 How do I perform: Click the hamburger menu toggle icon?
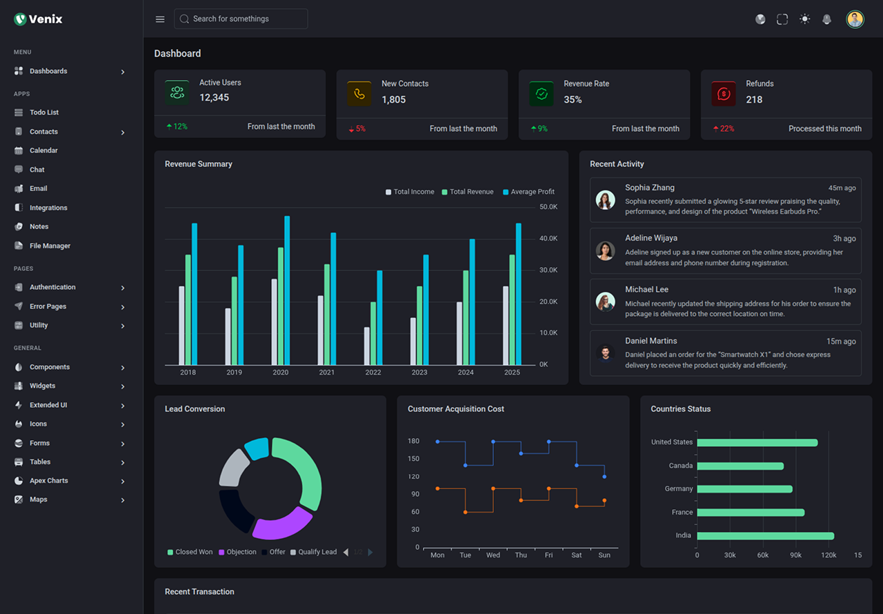coord(160,19)
